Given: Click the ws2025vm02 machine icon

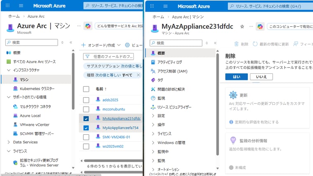Looking at the screenshot, I should click(x=98, y=145).
